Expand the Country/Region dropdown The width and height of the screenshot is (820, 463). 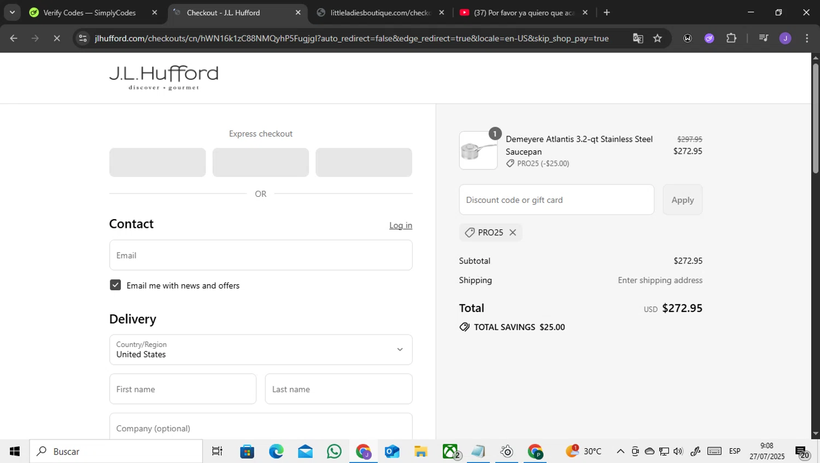click(x=261, y=350)
